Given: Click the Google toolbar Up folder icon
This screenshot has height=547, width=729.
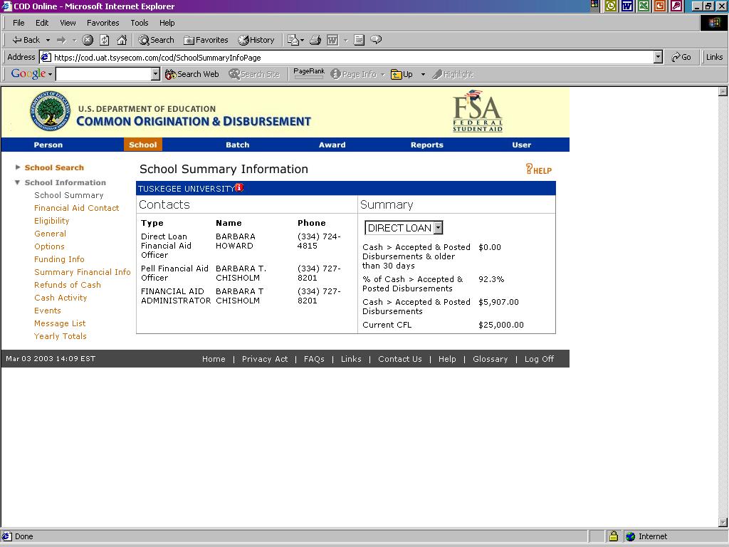Looking at the screenshot, I should point(402,74).
